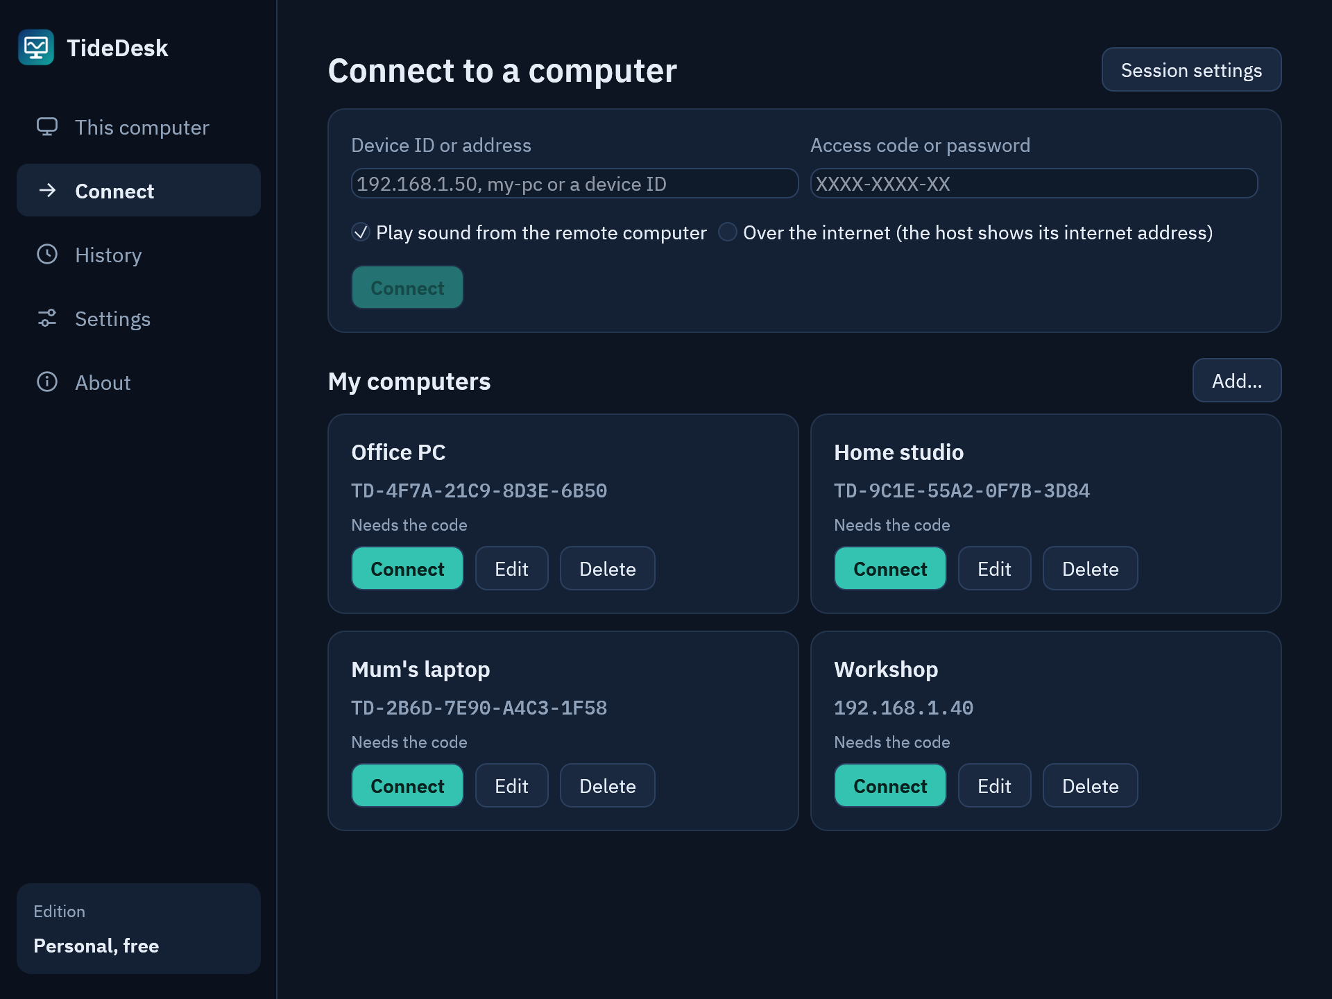Click the Connect button under the address form
Image resolution: width=1332 pixels, height=999 pixels.
click(x=407, y=288)
